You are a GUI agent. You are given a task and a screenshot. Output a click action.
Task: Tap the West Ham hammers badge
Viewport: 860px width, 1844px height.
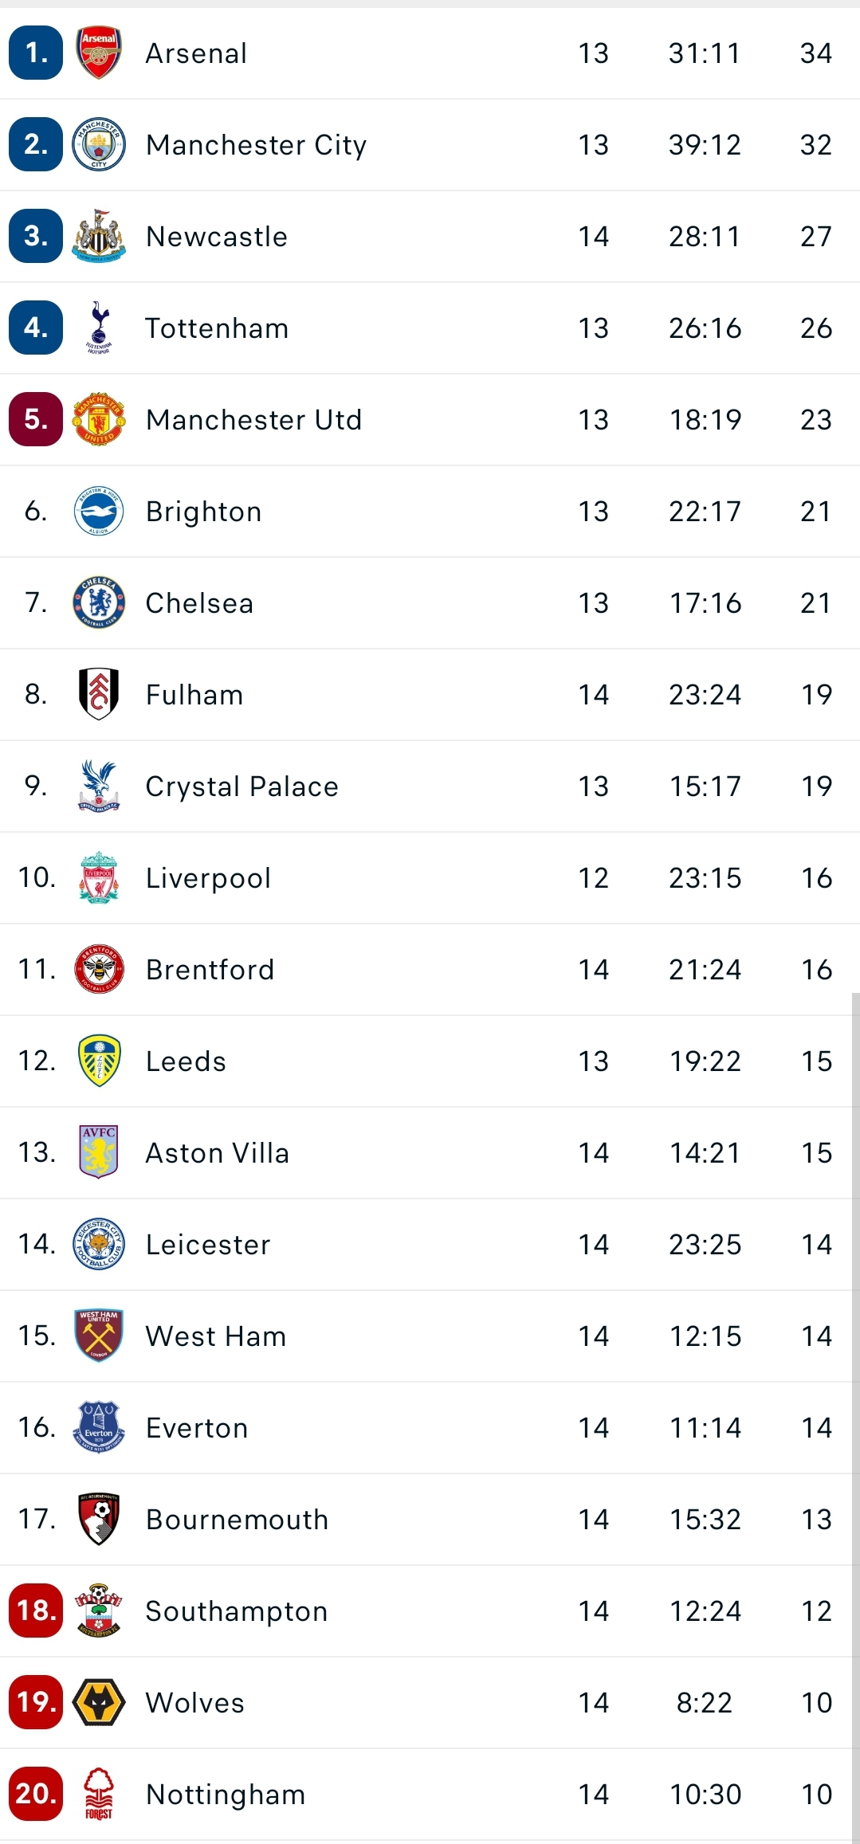[x=99, y=1336]
